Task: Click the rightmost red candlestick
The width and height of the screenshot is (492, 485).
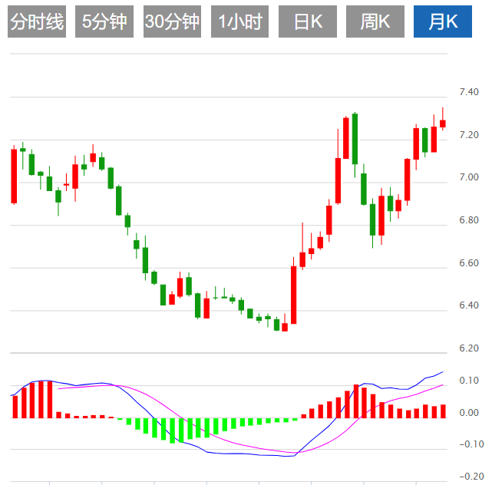Action: point(443,123)
